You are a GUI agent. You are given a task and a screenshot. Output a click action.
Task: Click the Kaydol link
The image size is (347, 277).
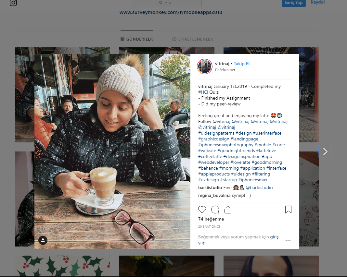(317, 2)
